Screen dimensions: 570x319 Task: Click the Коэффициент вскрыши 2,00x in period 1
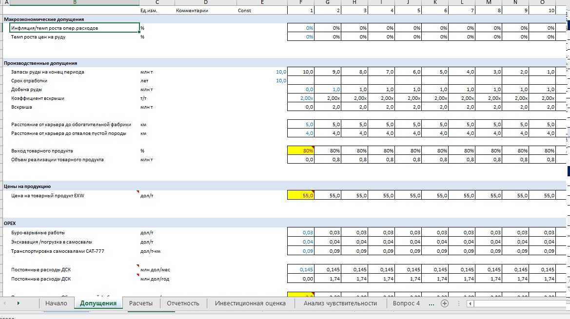click(x=301, y=98)
